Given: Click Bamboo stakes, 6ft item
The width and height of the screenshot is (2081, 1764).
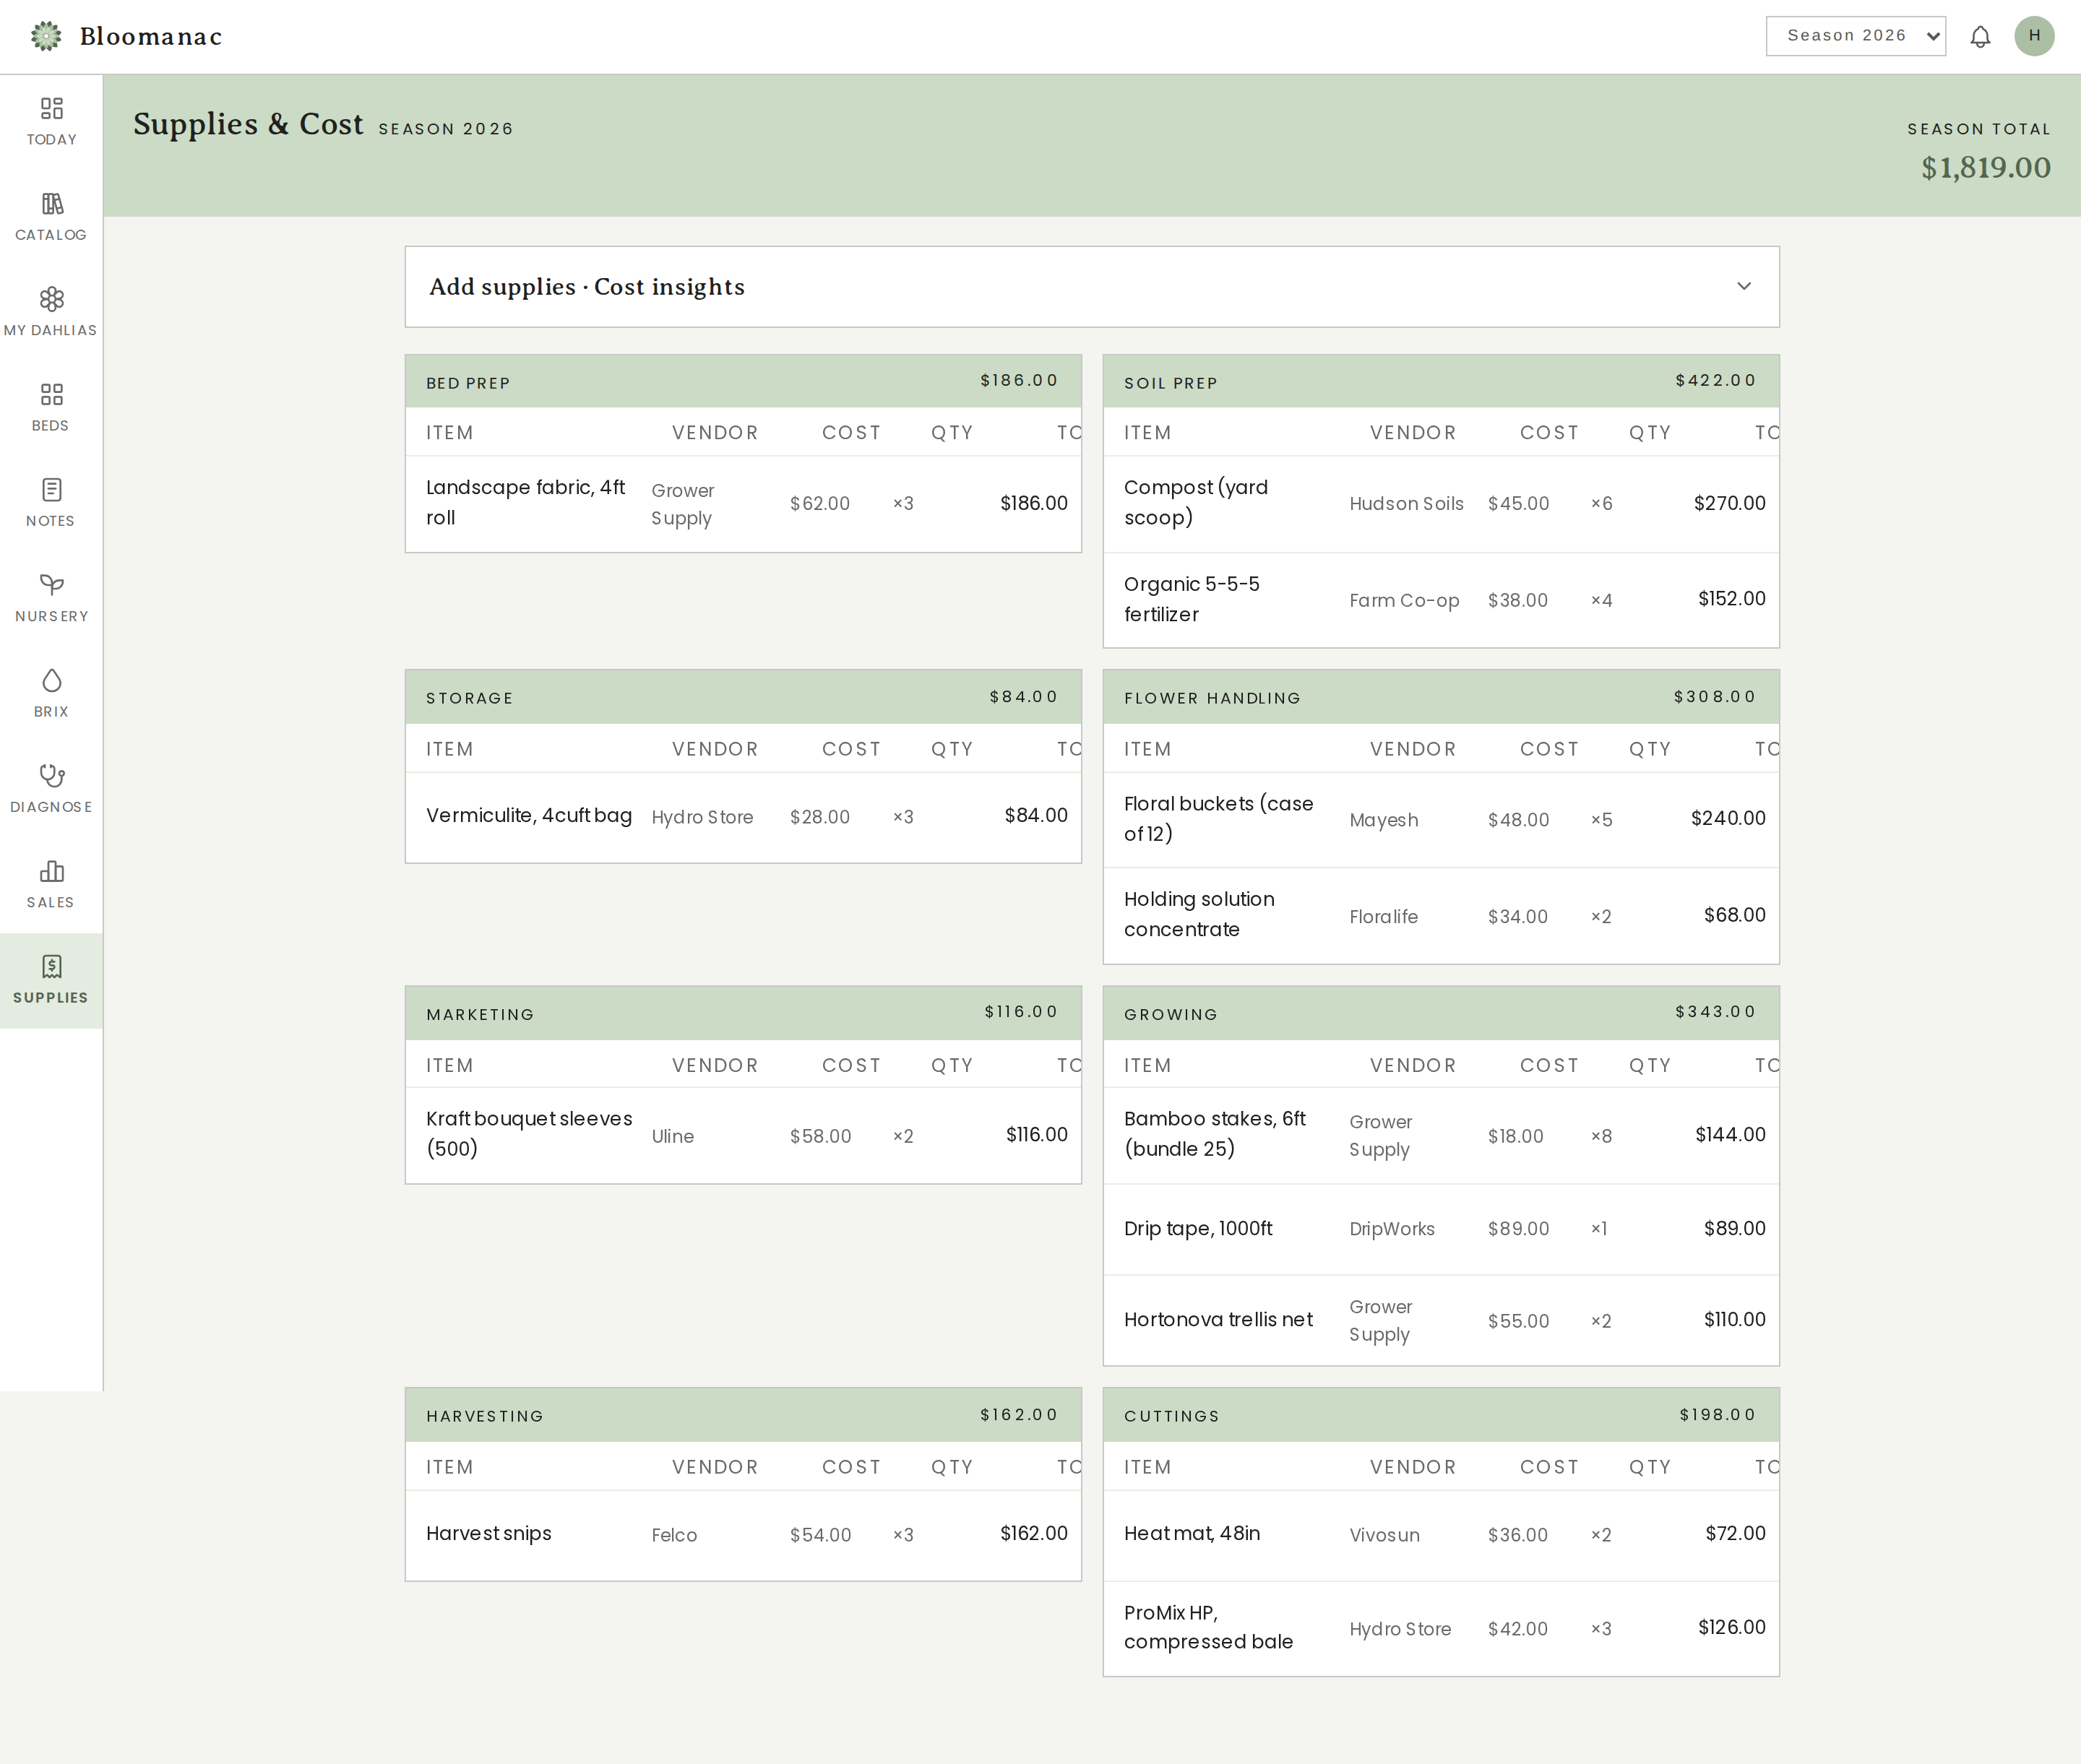Looking at the screenshot, I should pyautogui.click(x=1215, y=1133).
